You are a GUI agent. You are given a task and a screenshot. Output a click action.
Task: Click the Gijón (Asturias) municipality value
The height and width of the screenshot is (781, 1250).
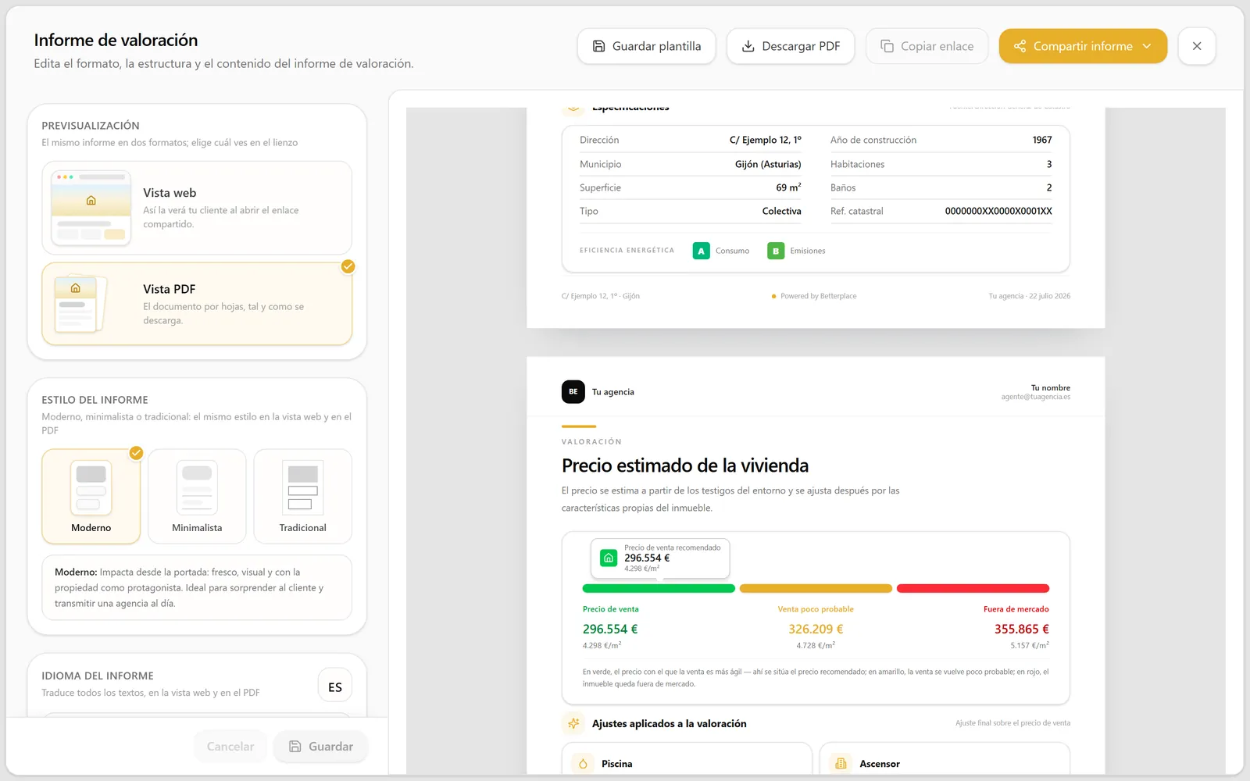(768, 164)
